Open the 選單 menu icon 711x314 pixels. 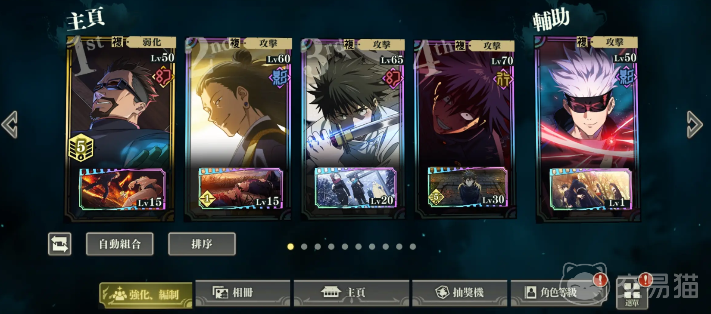[632, 293]
